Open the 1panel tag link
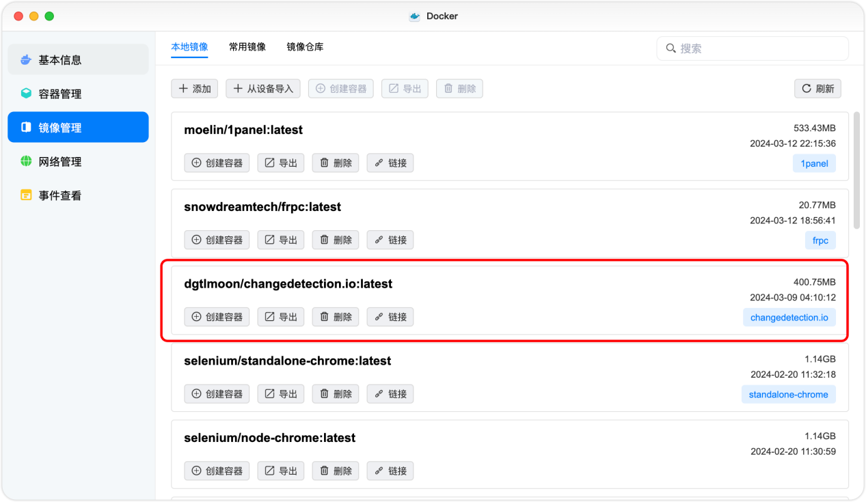The height and width of the screenshot is (502, 866). [814, 163]
